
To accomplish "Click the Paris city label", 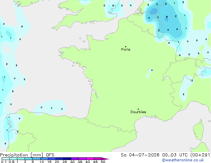I will point(126,50).
